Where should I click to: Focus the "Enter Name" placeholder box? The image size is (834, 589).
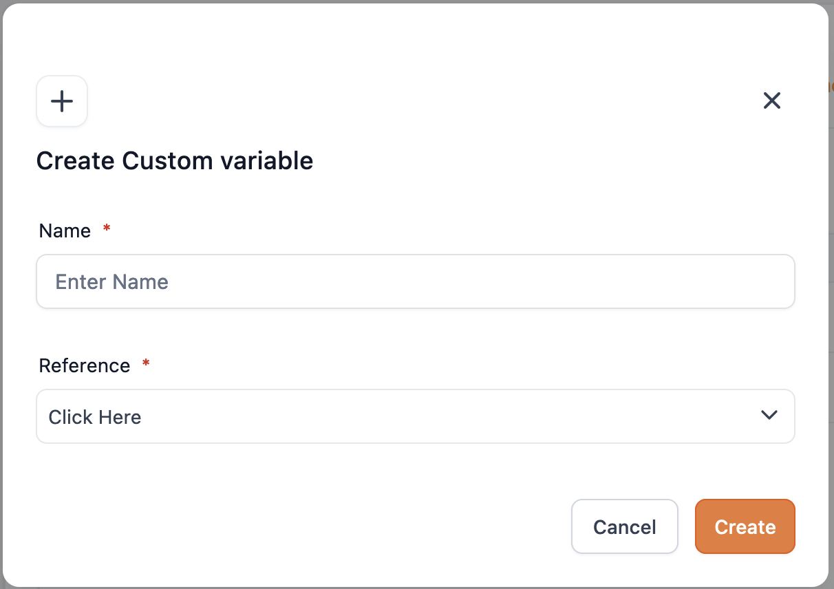click(x=415, y=282)
